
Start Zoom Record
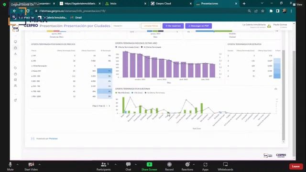click(169, 166)
